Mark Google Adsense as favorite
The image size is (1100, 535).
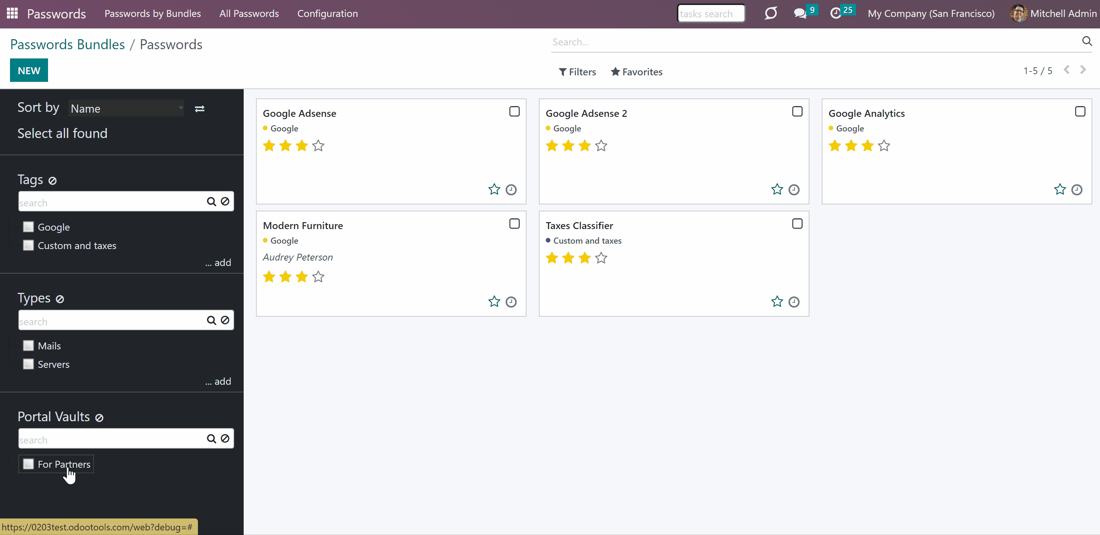coord(494,189)
